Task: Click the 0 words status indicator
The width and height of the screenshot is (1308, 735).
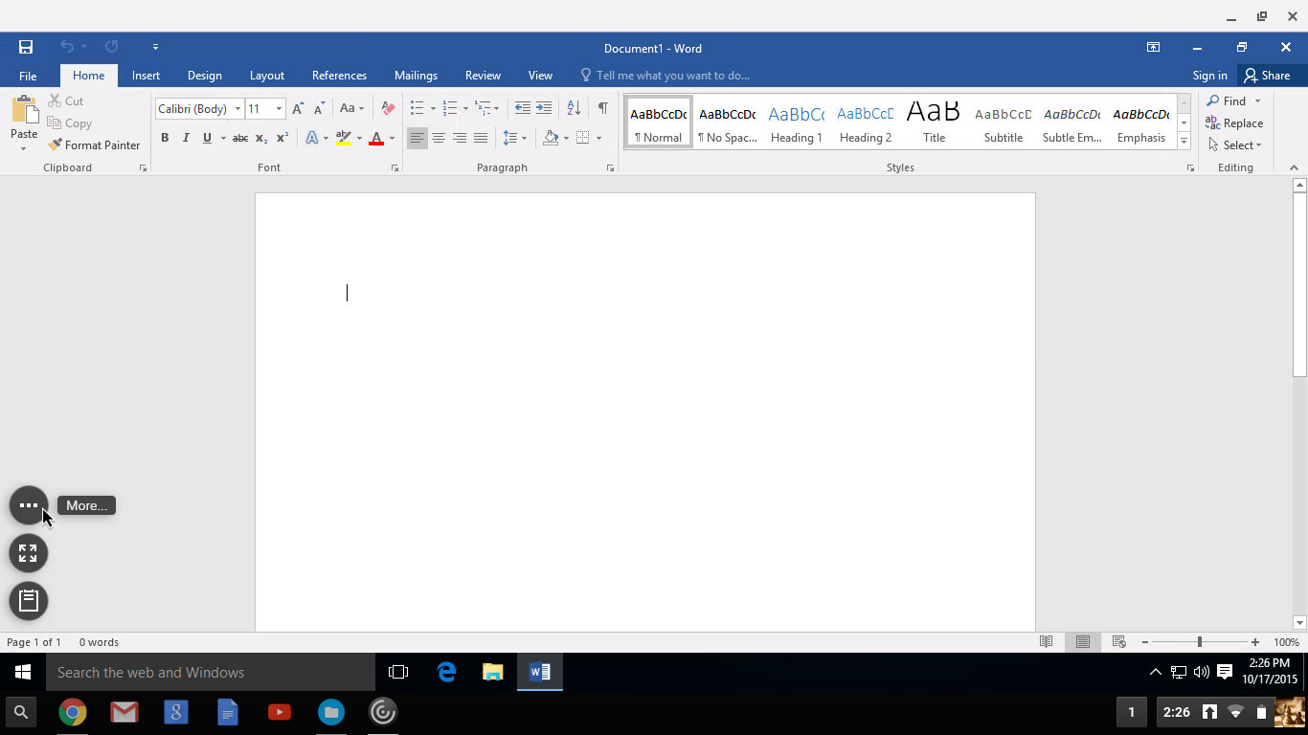Action: pos(99,642)
